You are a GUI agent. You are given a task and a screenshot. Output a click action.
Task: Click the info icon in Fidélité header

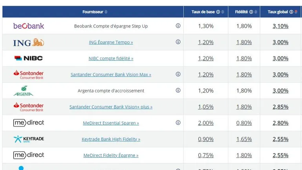tap(251, 12)
